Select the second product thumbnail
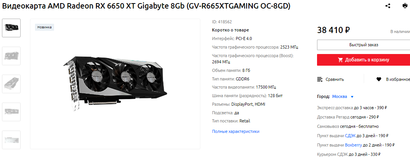This screenshot has height=157, width=410. point(11,56)
